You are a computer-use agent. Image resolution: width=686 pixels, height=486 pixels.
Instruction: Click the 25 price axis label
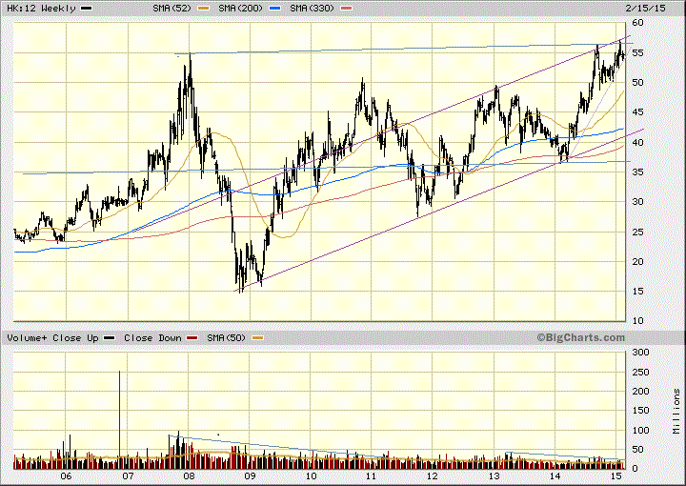pyautogui.click(x=637, y=232)
